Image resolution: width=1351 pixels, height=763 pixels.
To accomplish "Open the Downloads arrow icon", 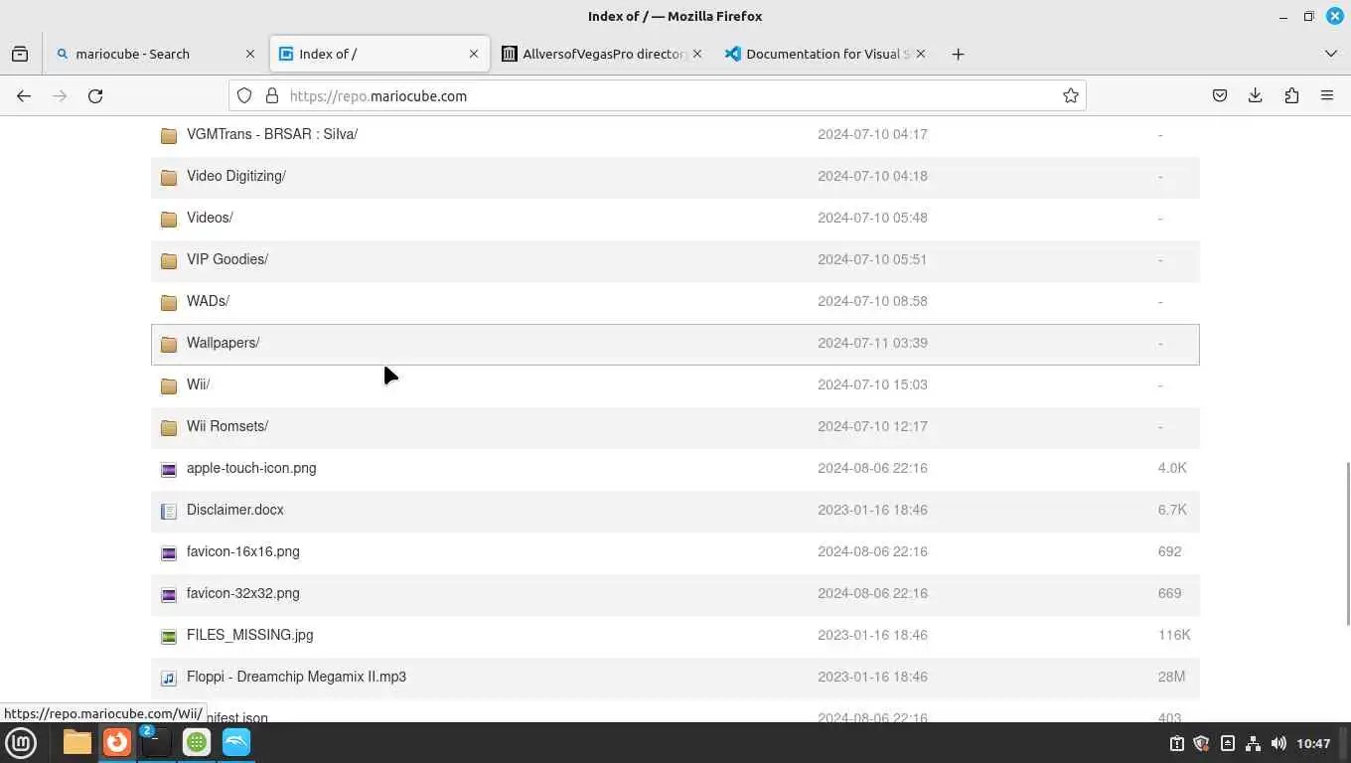I will (1256, 95).
